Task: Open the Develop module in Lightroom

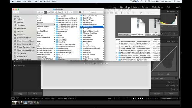Action: 125,7
